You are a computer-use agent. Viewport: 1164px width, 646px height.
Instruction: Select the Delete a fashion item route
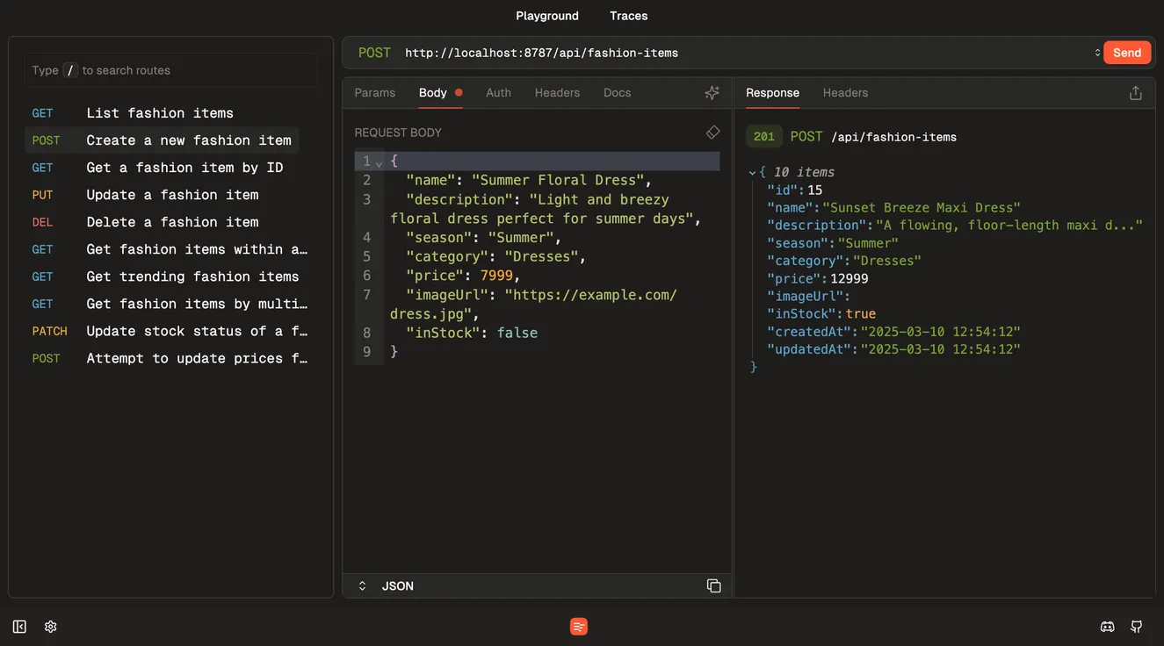(x=172, y=220)
